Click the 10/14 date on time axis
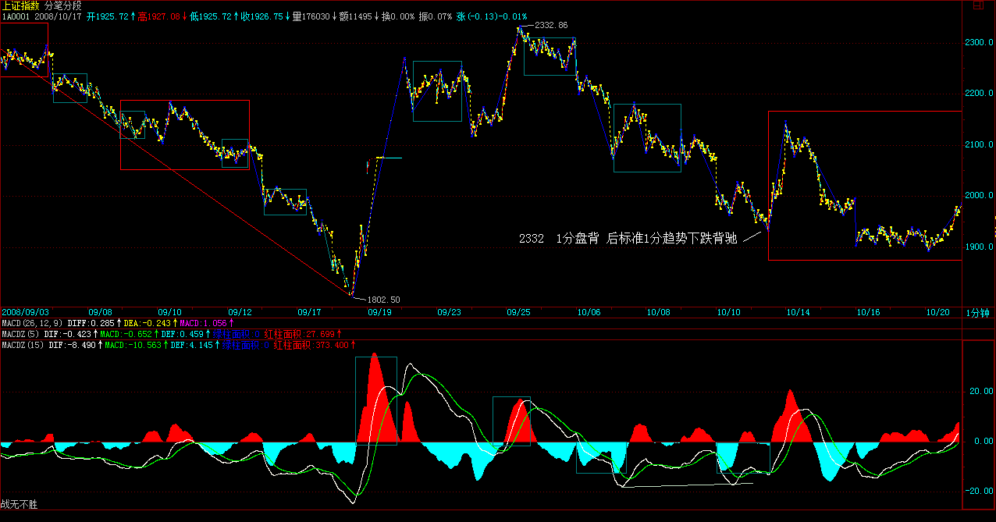The width and height of the screenshot is (996, 522). pyautogui.click(x=798, y=312)
